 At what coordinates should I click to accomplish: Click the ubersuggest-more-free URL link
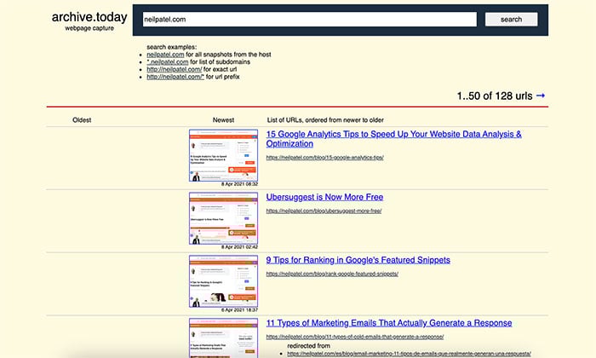tap(324, 211)
